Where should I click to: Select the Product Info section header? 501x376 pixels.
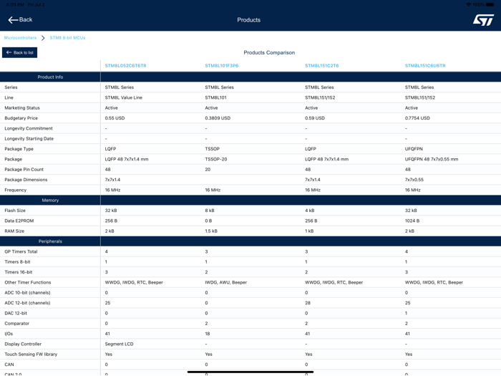click(50, 77)
